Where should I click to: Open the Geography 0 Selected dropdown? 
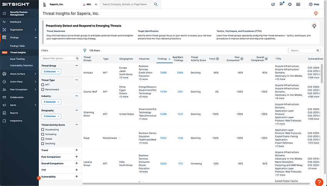[51, 116]
